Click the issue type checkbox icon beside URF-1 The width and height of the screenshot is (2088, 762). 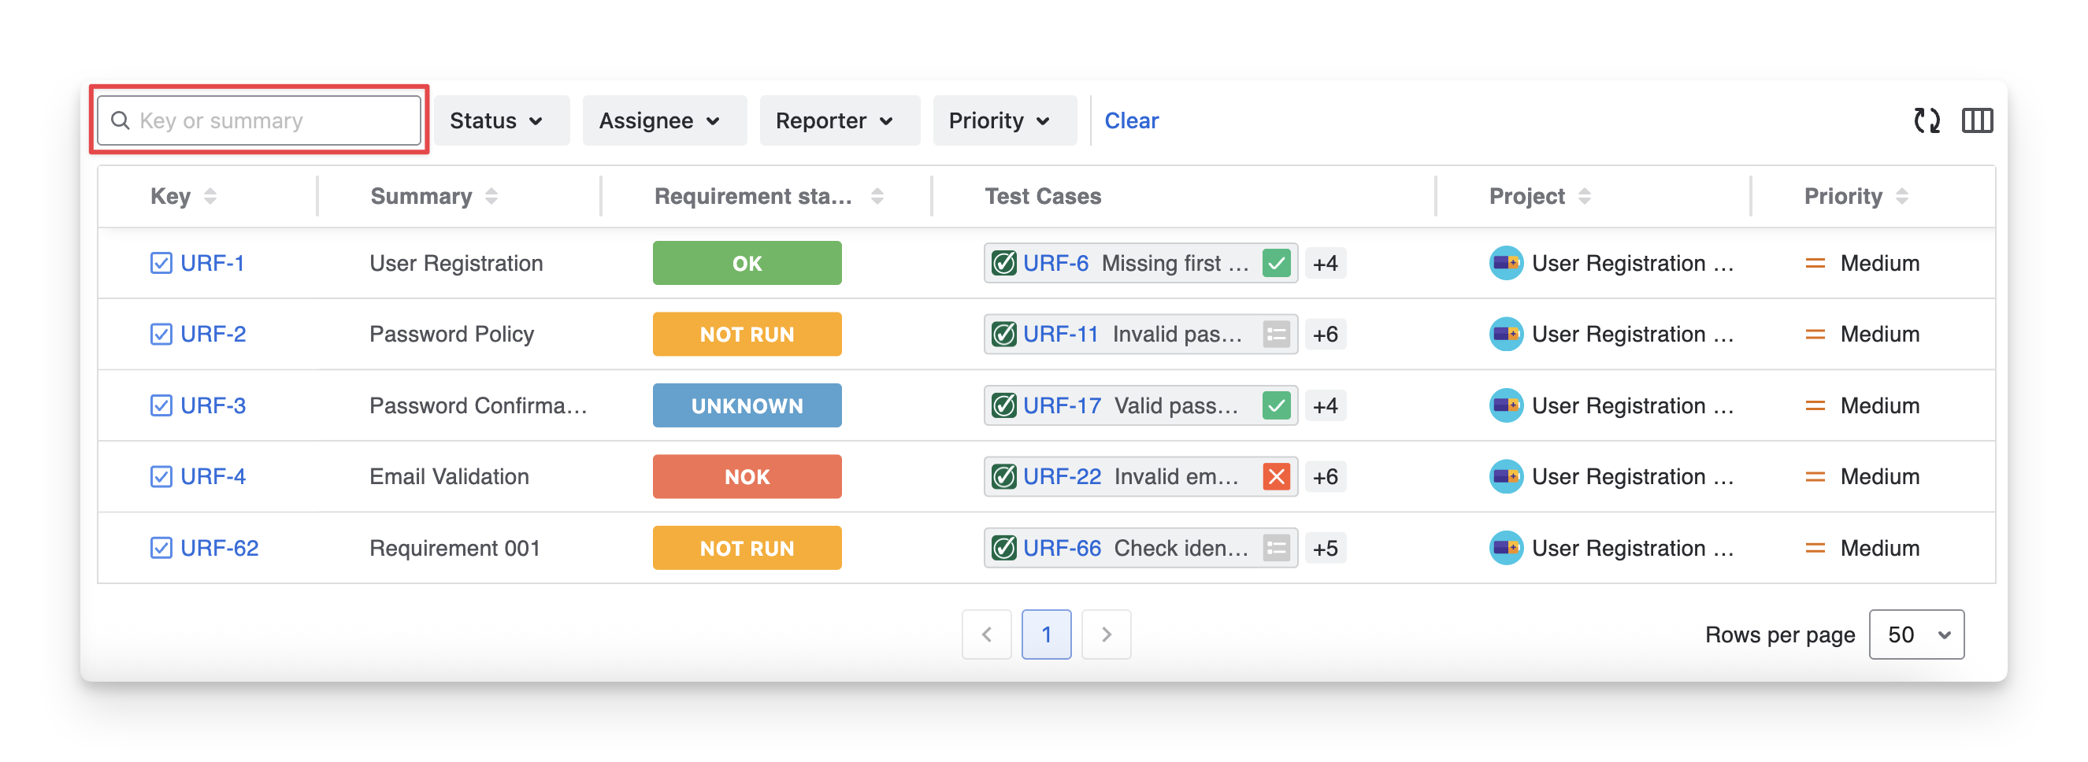[161, 263]
